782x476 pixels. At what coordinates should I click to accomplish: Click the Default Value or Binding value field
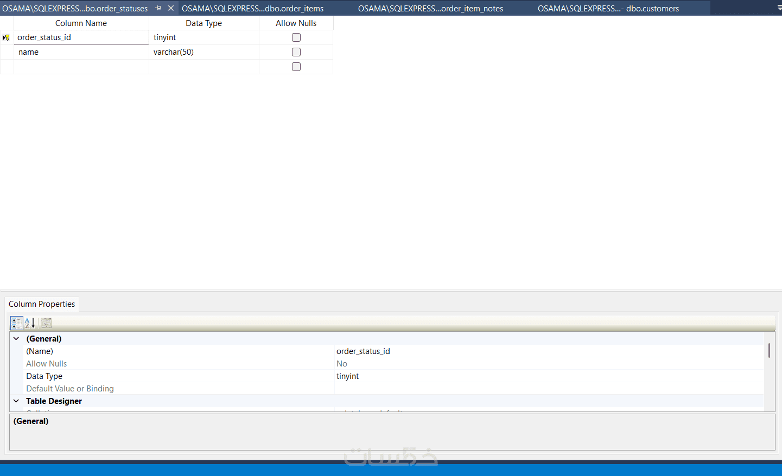pos(549,389)
